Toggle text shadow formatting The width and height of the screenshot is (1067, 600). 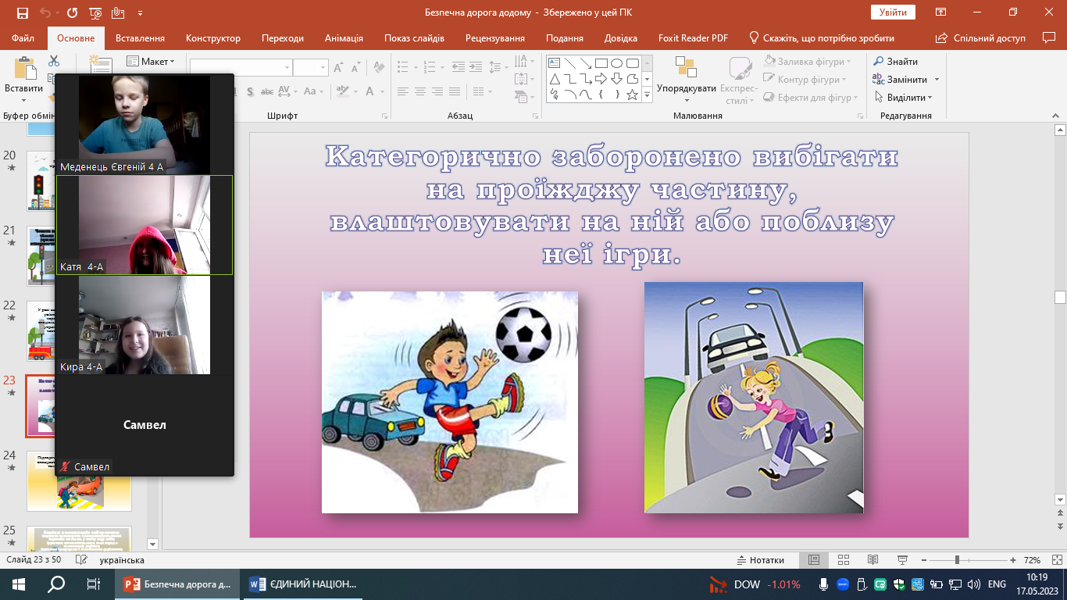pos(251,91)
